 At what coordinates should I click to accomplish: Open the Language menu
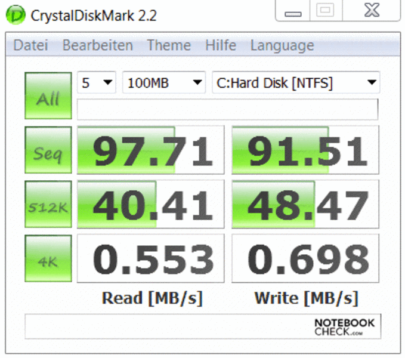tap(282, 46)
